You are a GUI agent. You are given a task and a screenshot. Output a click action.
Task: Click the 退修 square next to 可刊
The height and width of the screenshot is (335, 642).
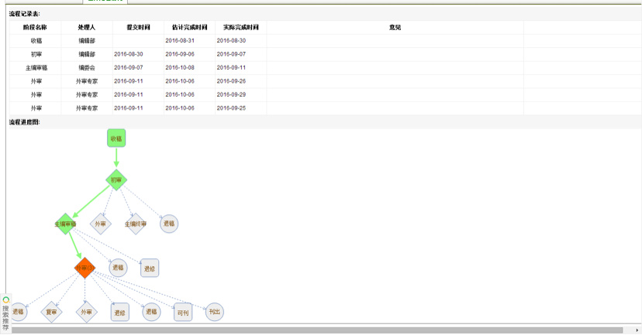point(120,313)
